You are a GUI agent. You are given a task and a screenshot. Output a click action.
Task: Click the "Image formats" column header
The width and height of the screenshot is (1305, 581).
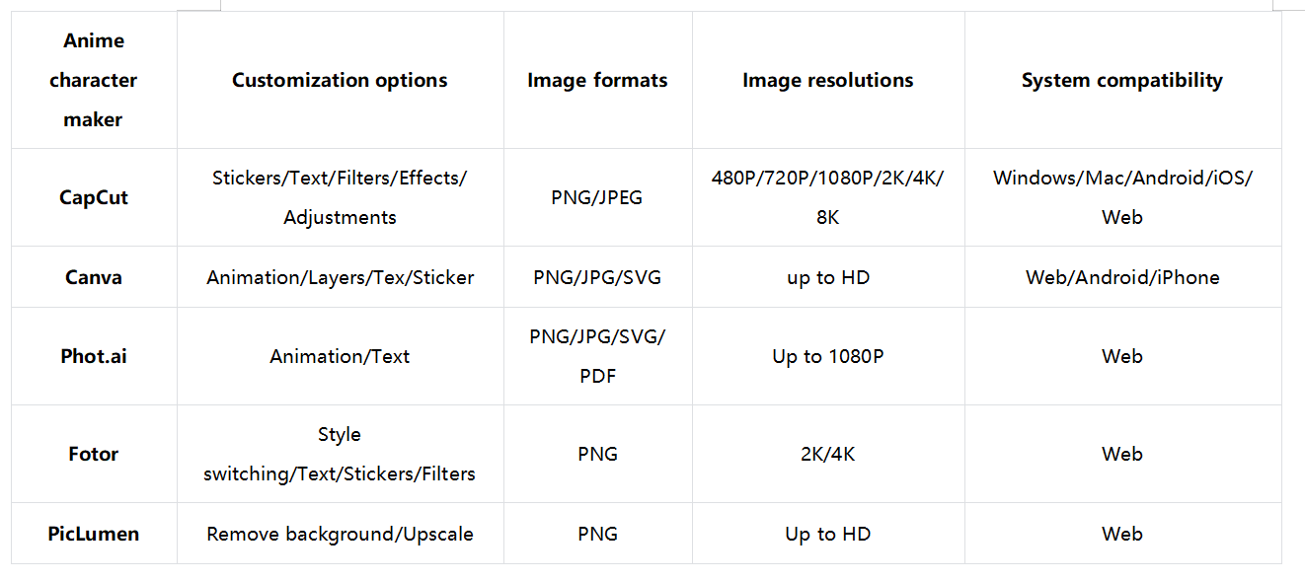(597, 80)
